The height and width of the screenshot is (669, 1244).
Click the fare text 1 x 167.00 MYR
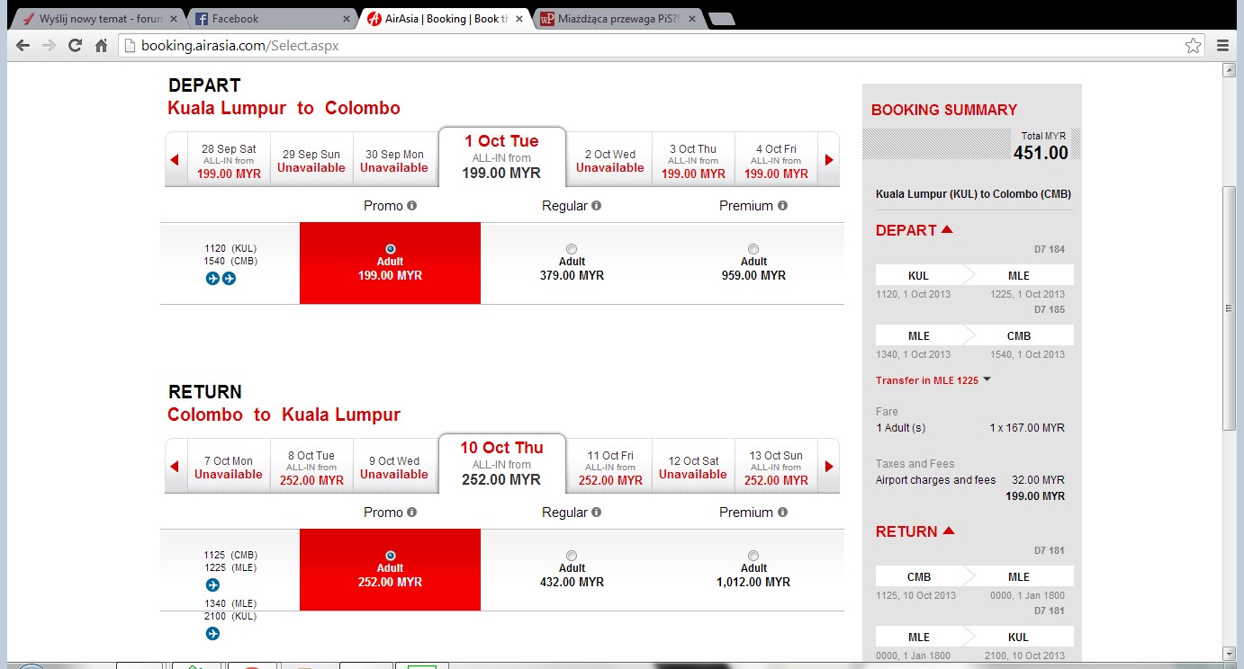point(1027,428)
